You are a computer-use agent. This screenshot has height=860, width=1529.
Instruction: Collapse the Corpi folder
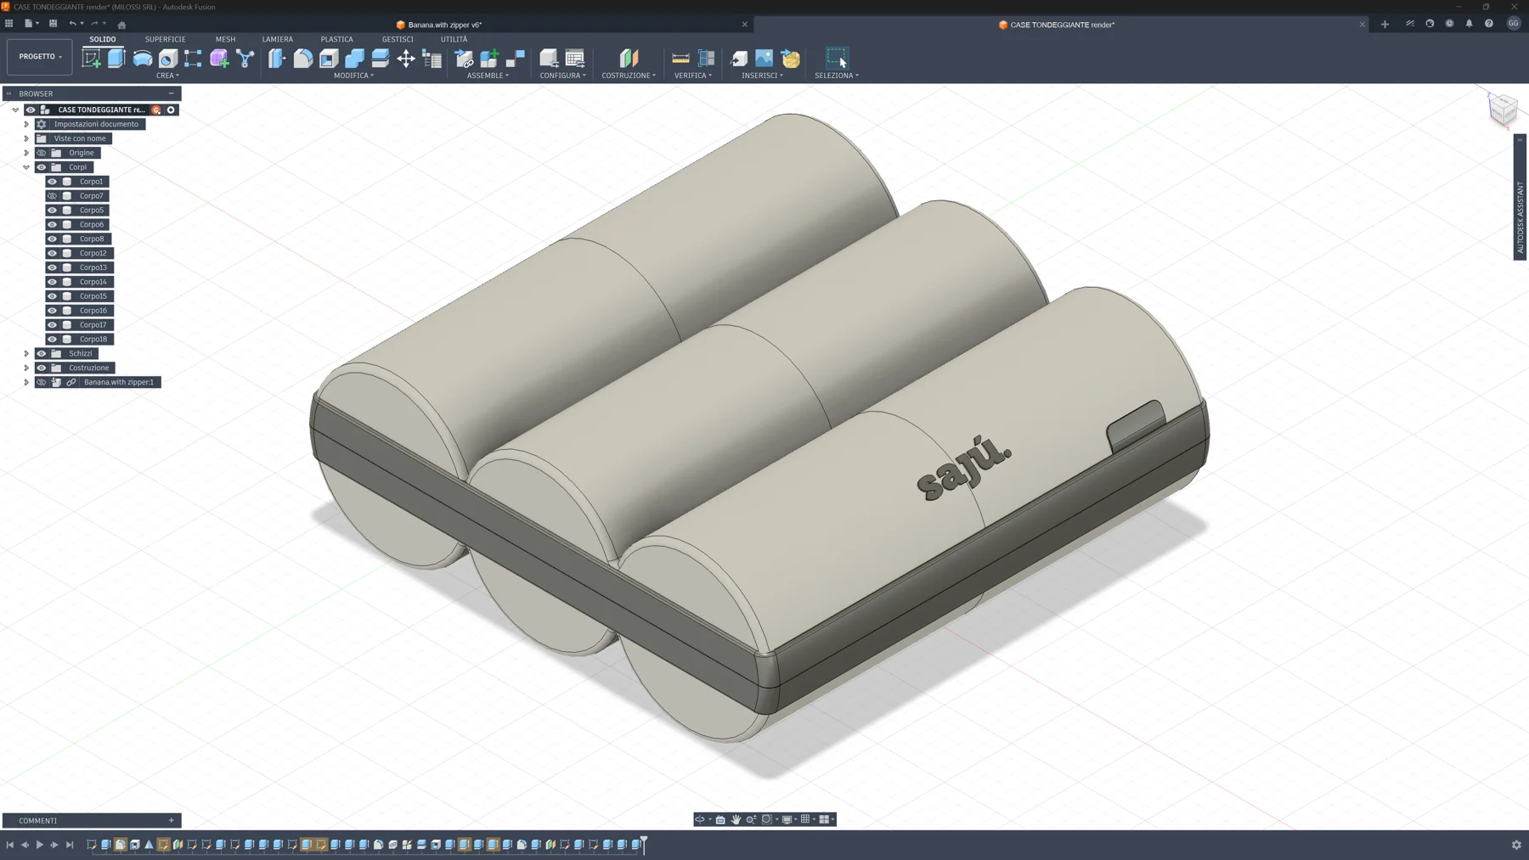click(x=26, y=167)
